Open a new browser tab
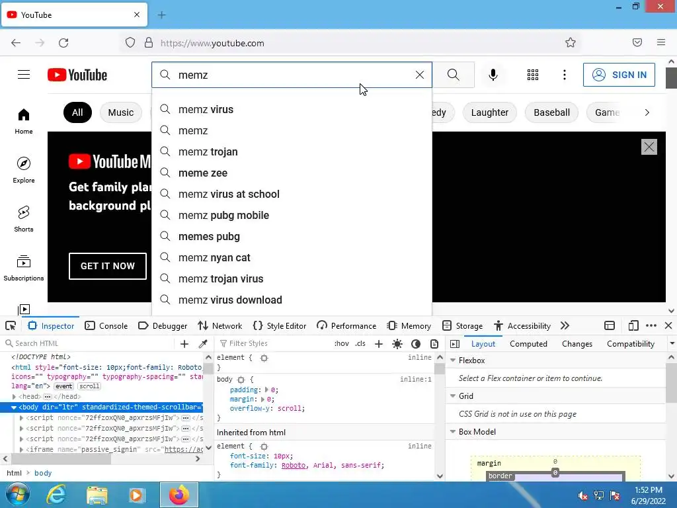Screen dimensions: 677x508 point(161,15)
